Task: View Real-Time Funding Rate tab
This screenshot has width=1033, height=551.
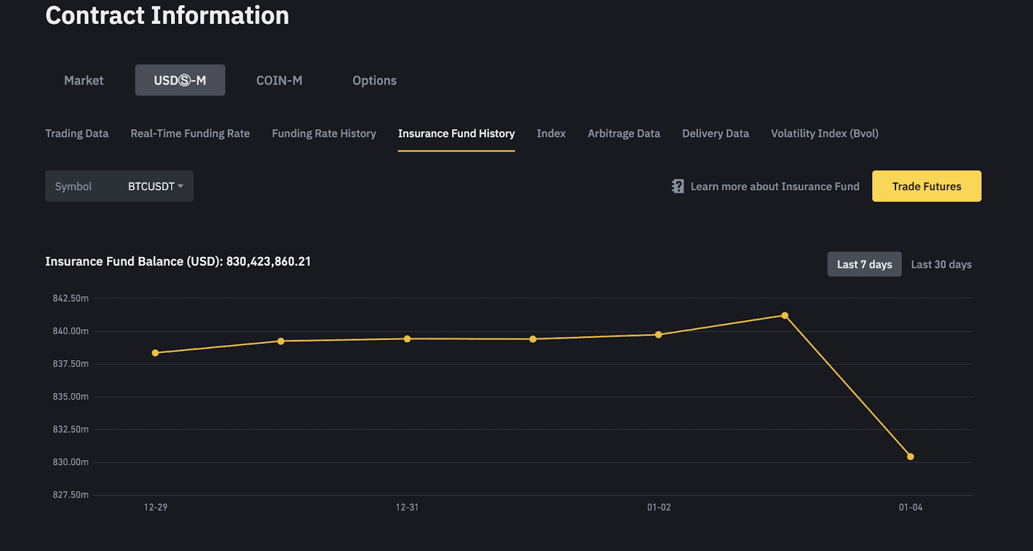Action: point(190,134)
